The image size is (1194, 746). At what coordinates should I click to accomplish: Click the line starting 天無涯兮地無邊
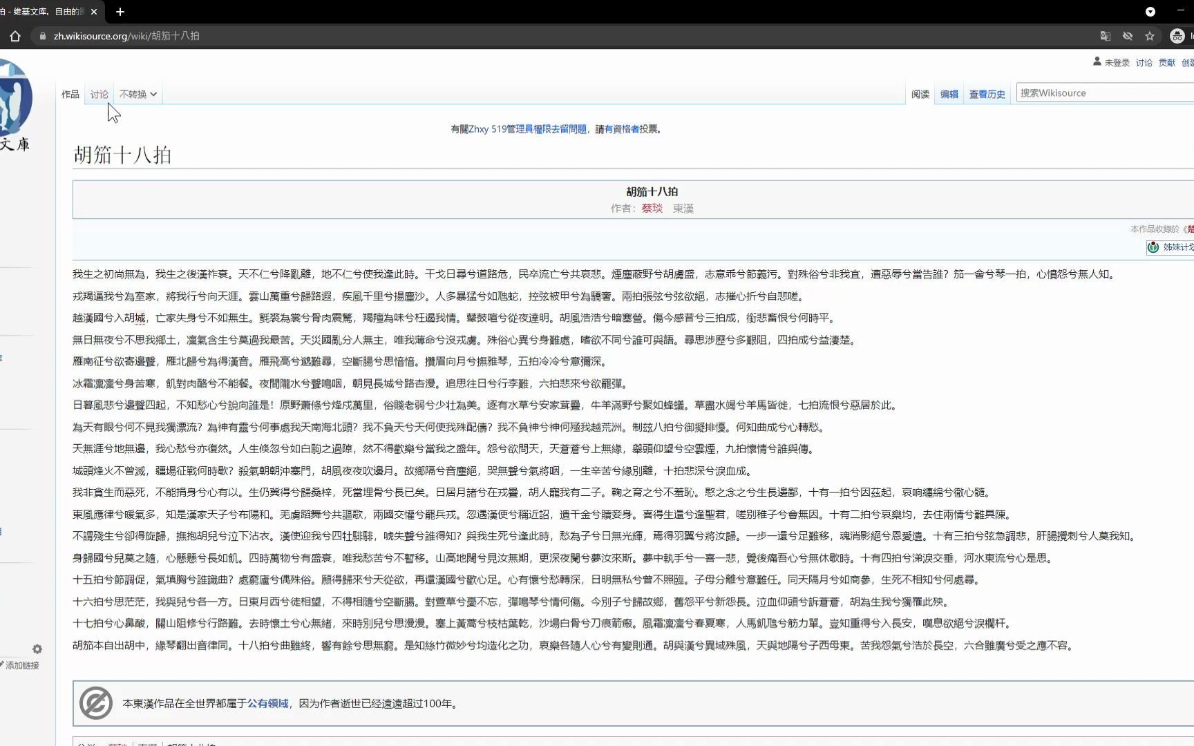(446, 449)
